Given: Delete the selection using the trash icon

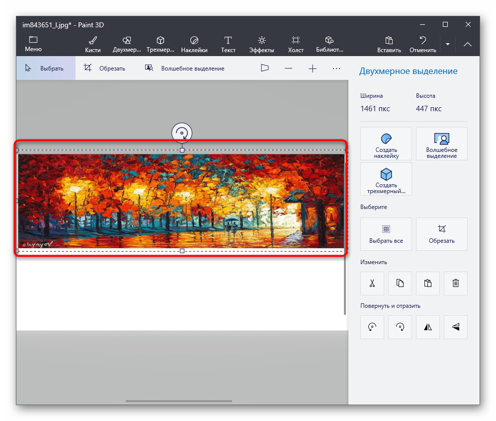Looking at the screenshot, I should click(455, 283).
